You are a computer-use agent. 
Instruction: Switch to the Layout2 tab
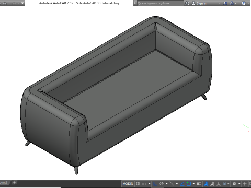(4, 183)
